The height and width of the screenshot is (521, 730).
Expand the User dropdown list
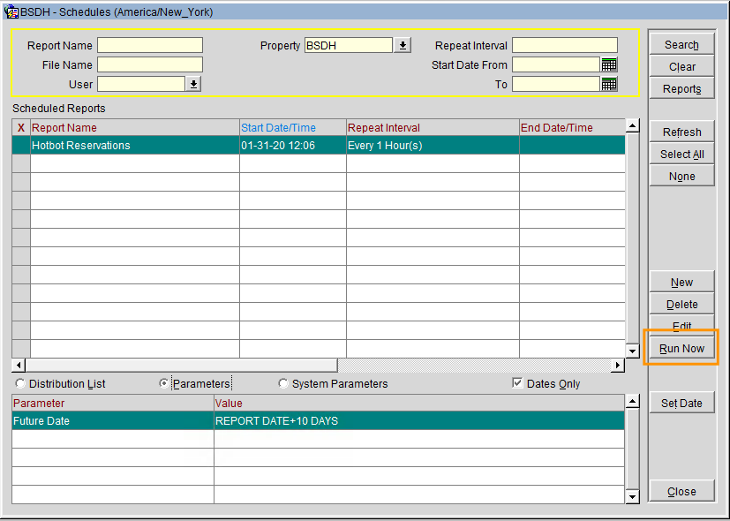click(193, 84)
